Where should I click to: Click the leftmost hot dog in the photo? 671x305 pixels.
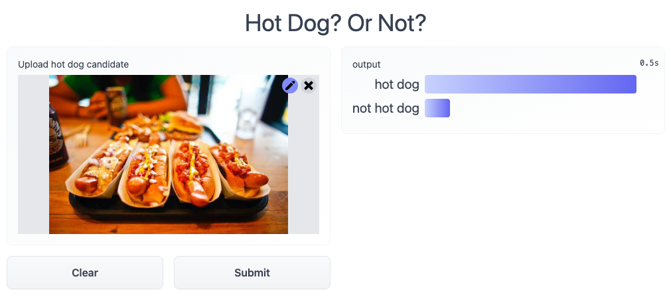(x=101, y=169)
